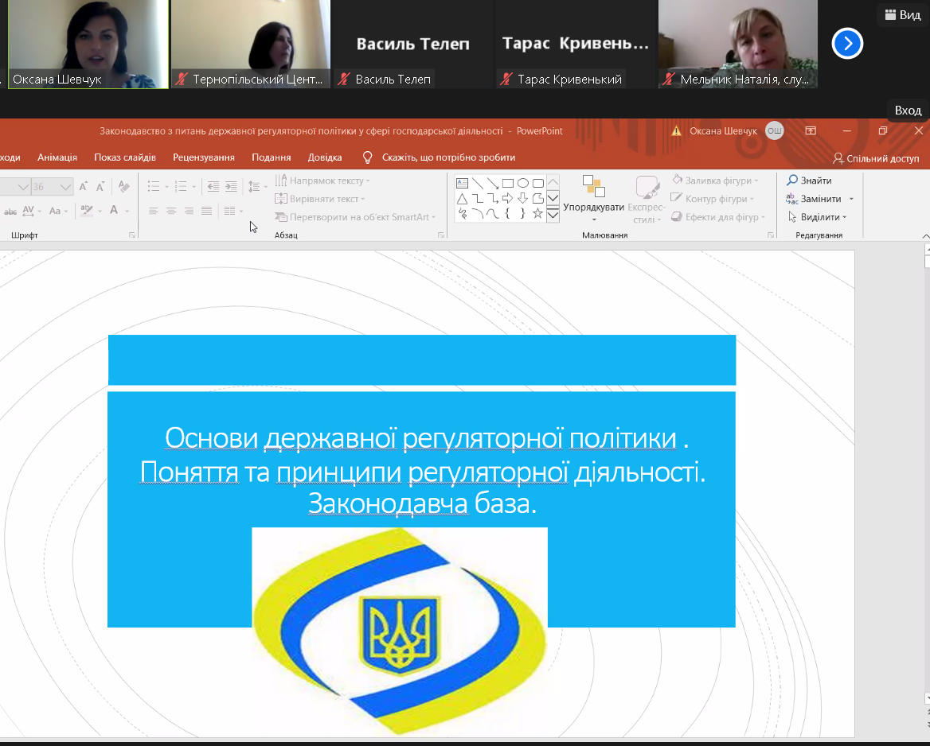Open the line spacing options
The width and height of the screenshot is (930, 746).
[257, 187]
